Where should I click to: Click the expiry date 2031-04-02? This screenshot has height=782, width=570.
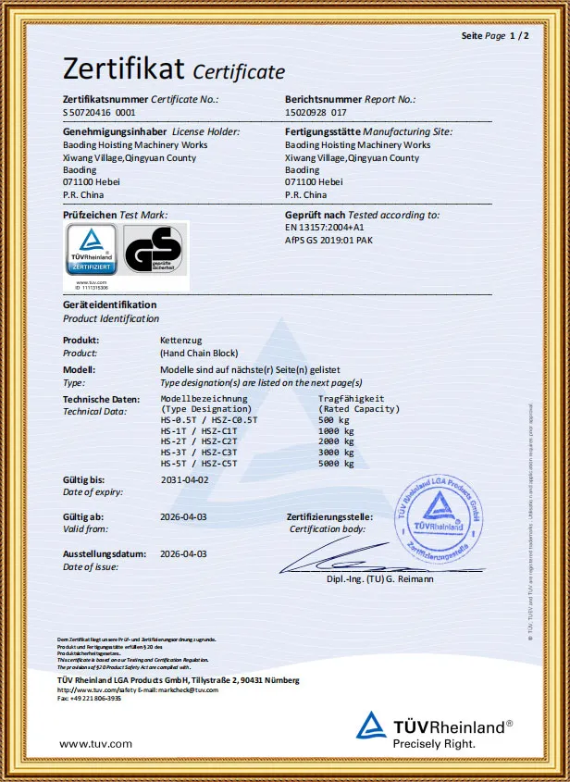(x=184, y=479)
